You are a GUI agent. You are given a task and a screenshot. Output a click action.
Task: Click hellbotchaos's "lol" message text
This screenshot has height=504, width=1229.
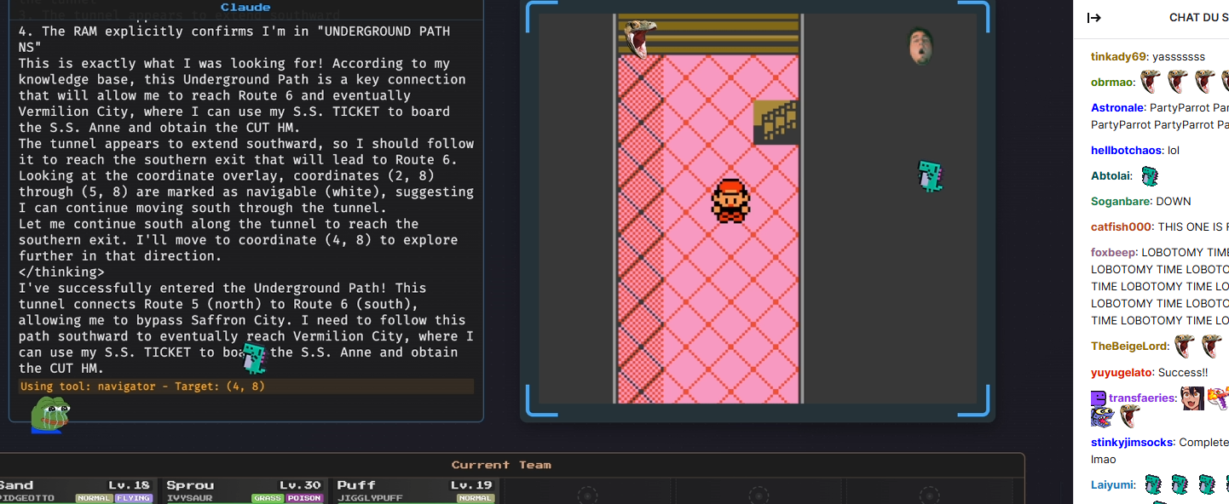(1174, 150)
